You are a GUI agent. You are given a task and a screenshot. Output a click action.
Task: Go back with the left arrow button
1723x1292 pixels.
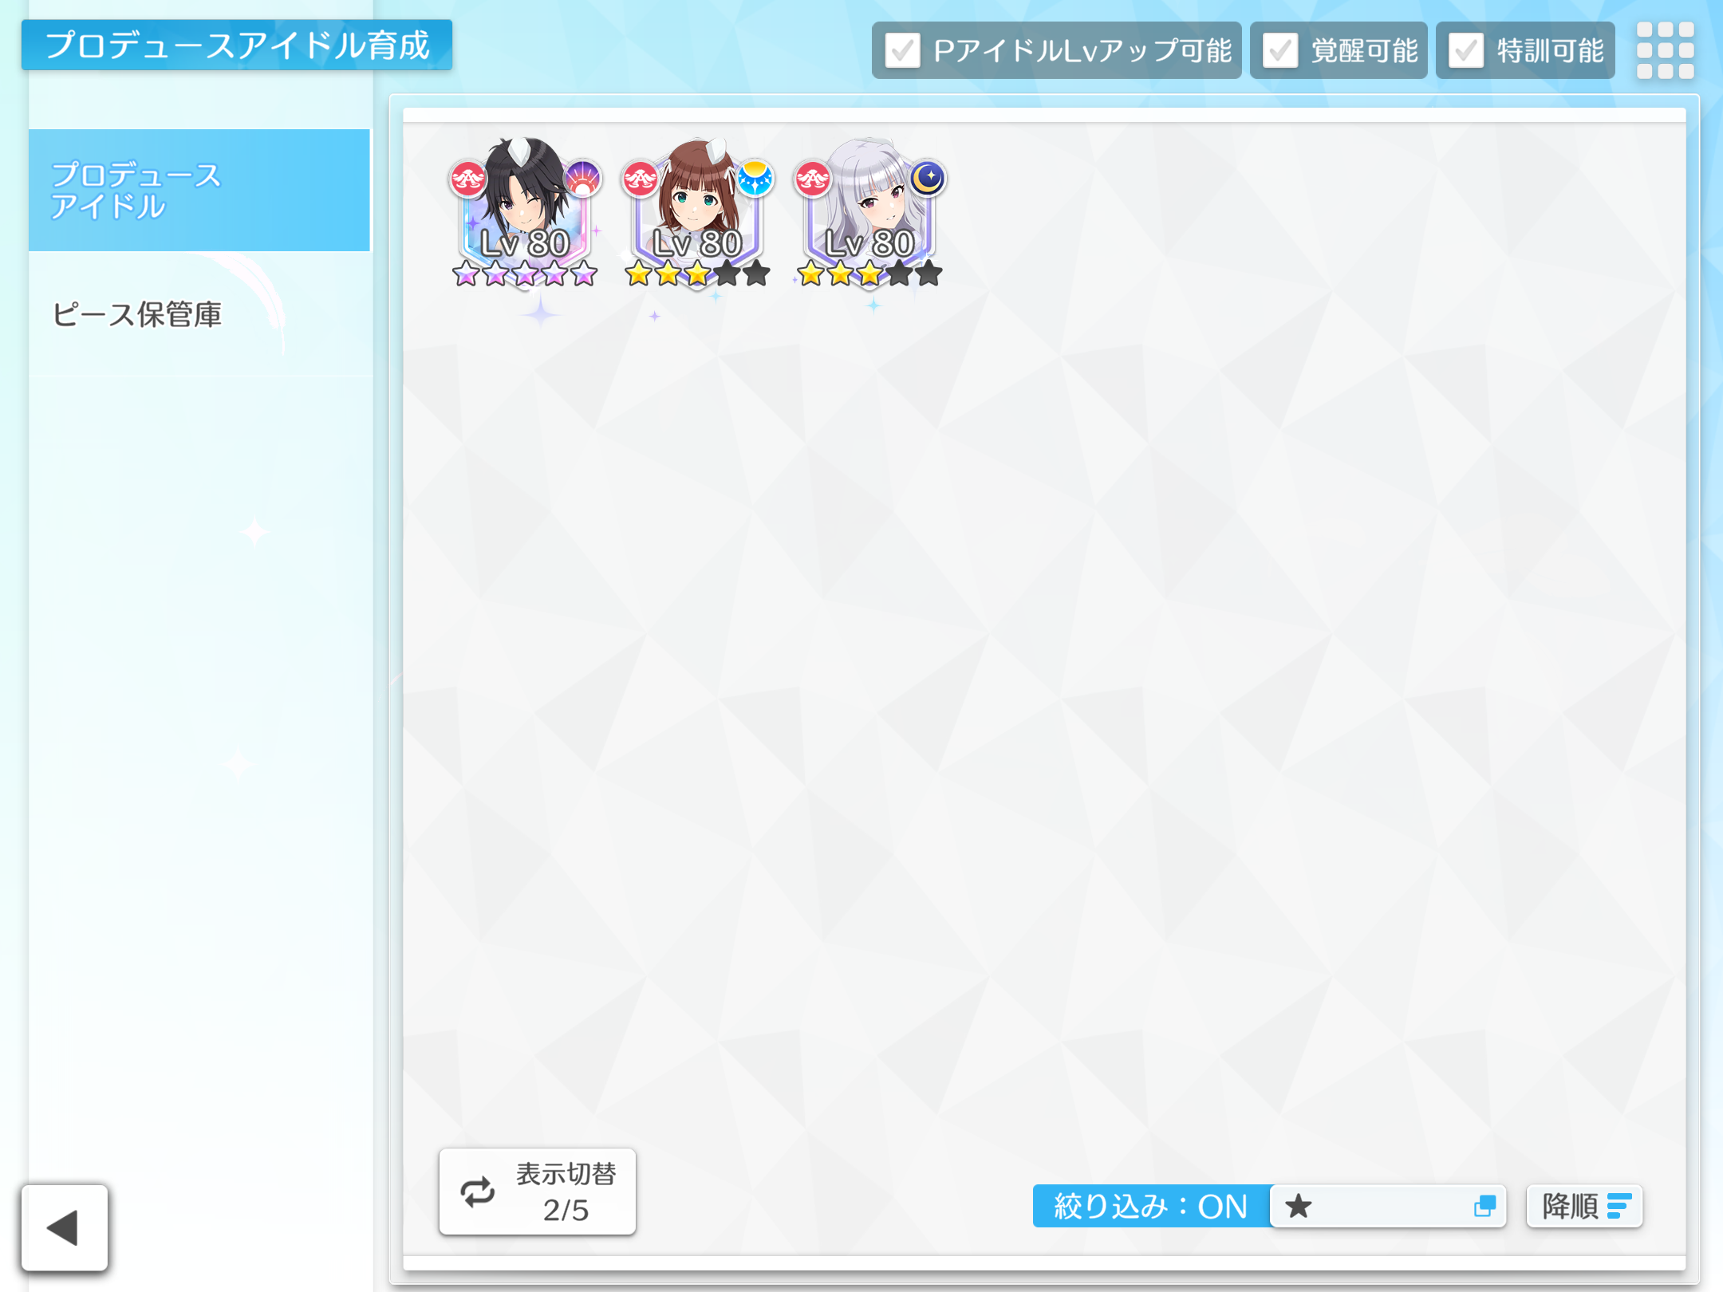(65, 1227)
